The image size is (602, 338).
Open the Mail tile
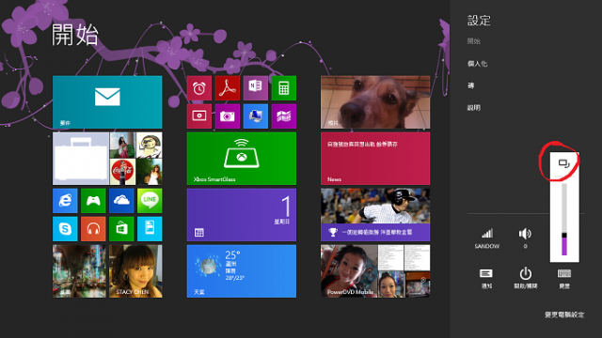(107, 102)
